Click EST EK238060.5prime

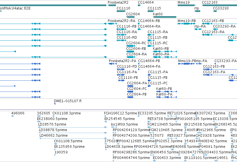(52, 119)
